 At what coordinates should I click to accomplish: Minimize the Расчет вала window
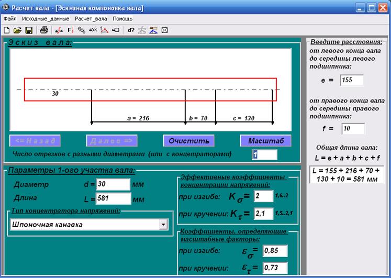tap(360, 8)
